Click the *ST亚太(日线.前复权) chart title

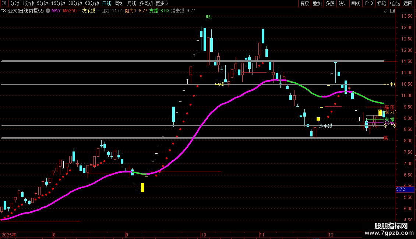22,11
